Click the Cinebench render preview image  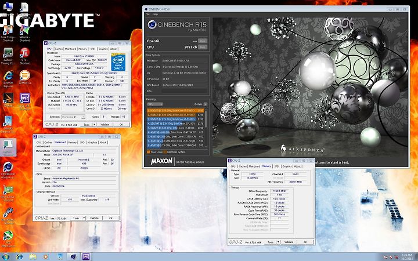tap(310, 86)
